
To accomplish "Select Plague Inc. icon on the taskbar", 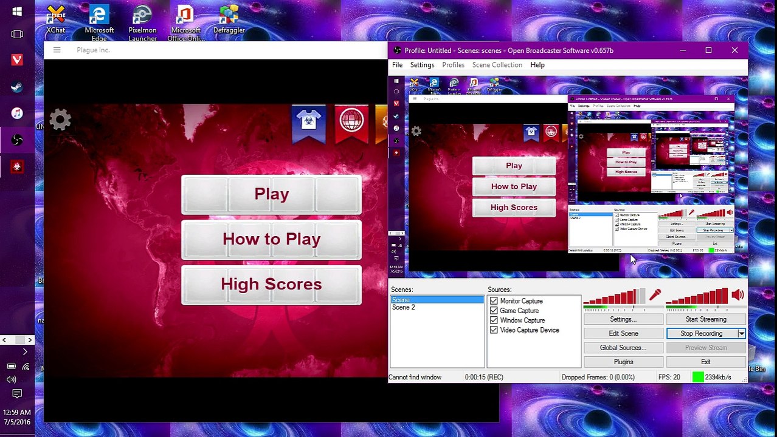I will coord(17,166).
